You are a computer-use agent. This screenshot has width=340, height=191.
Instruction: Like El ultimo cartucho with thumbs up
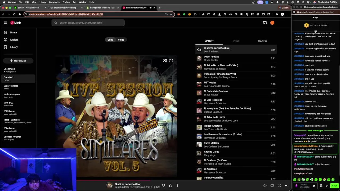(x=171, y=185)
